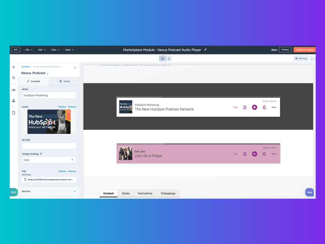Click Update to staging button
The height and width of the screenshot is (244, 325).
304,50
